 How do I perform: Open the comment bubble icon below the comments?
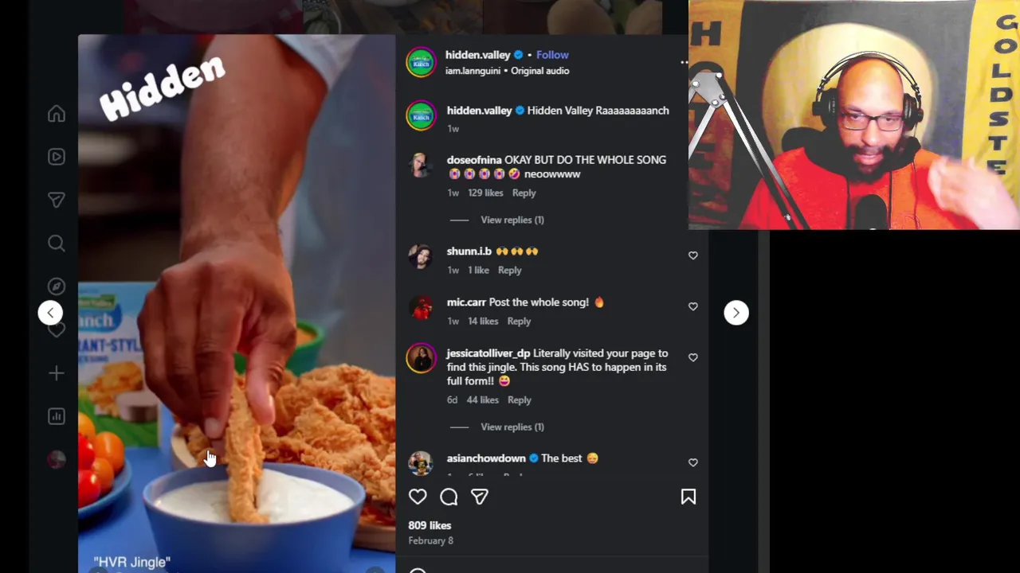click(x=449, y=497)
